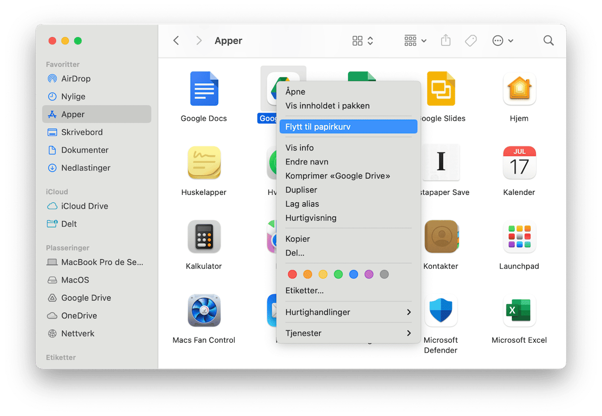
Task: Choose Vis innholdet i pakken
Action: (349, 106)
